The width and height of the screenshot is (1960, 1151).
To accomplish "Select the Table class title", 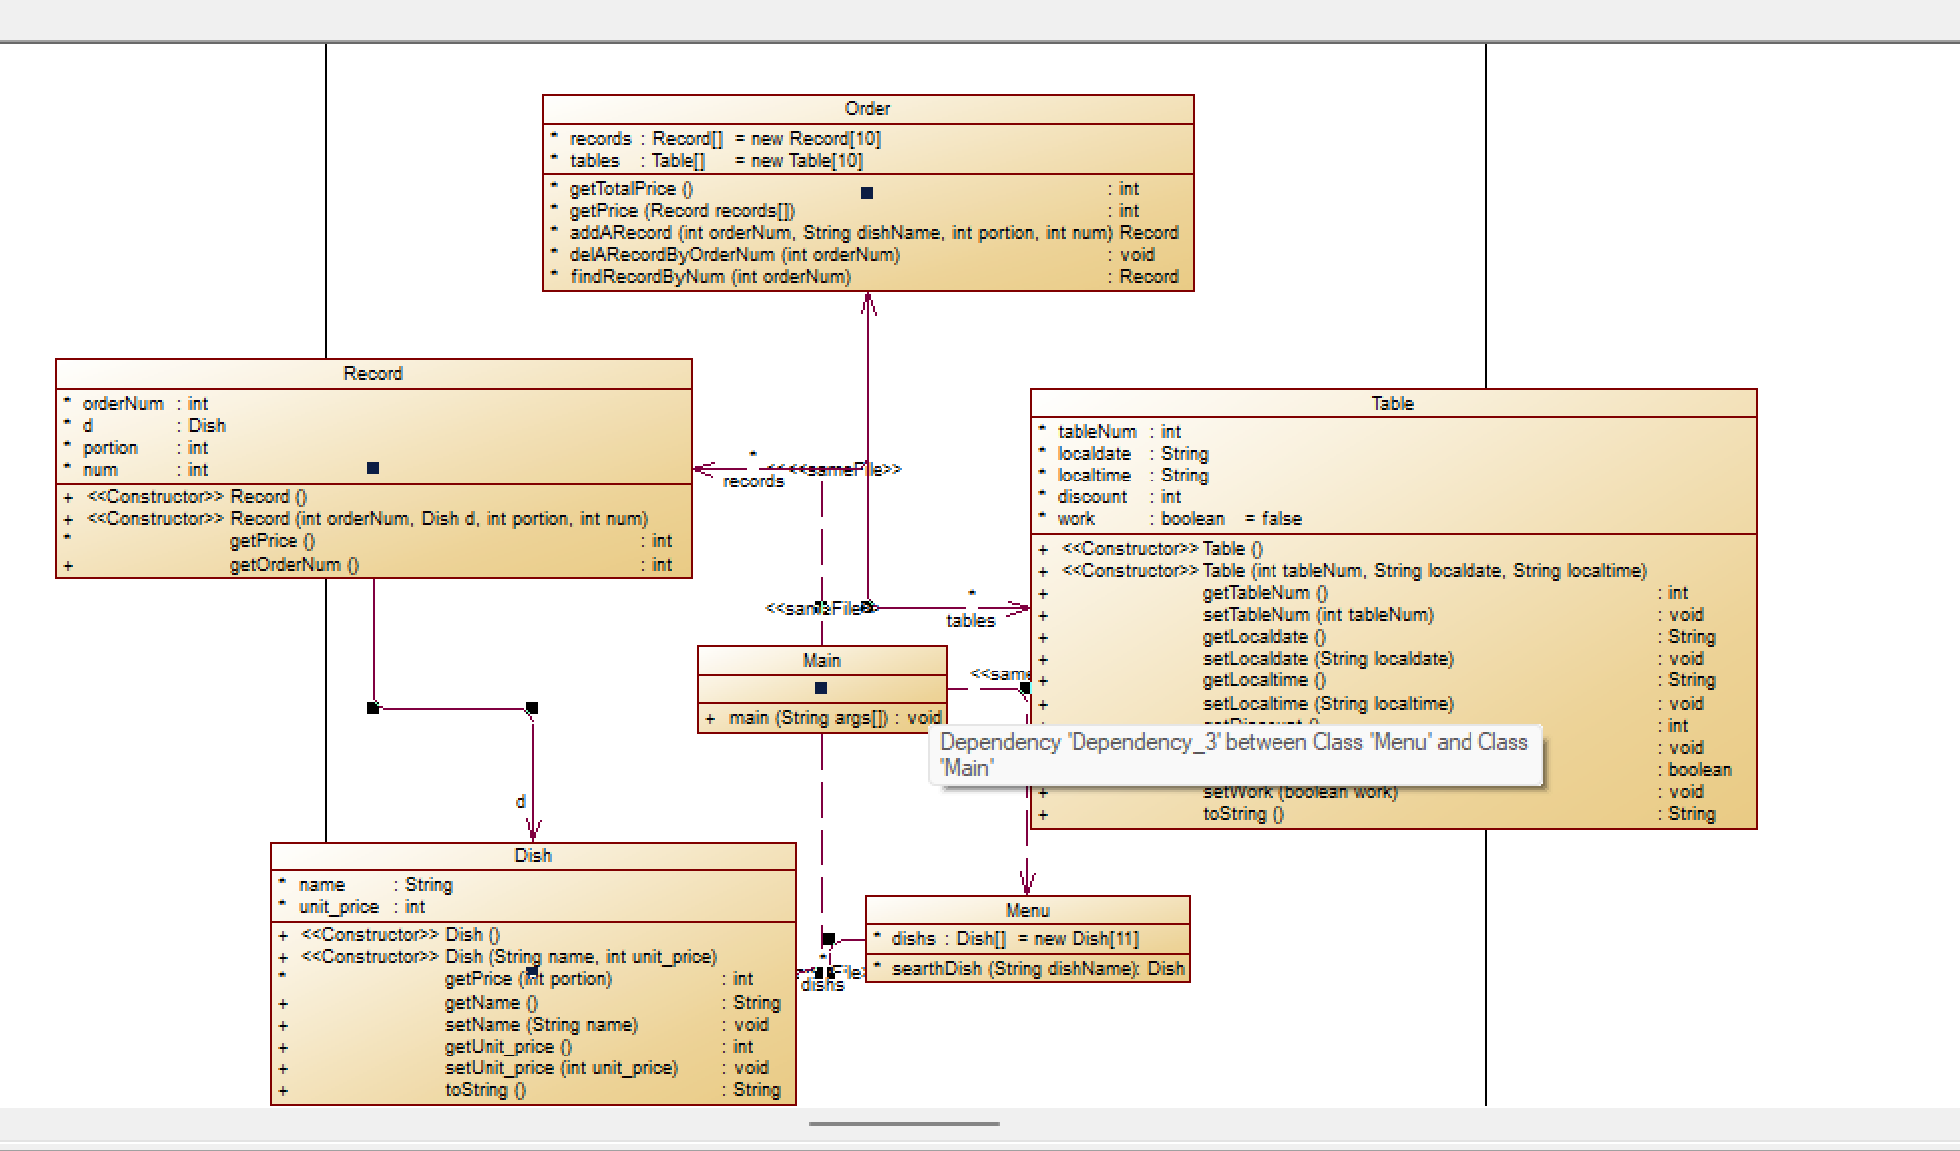I will pyautogui.click(x=1392, y=404).
